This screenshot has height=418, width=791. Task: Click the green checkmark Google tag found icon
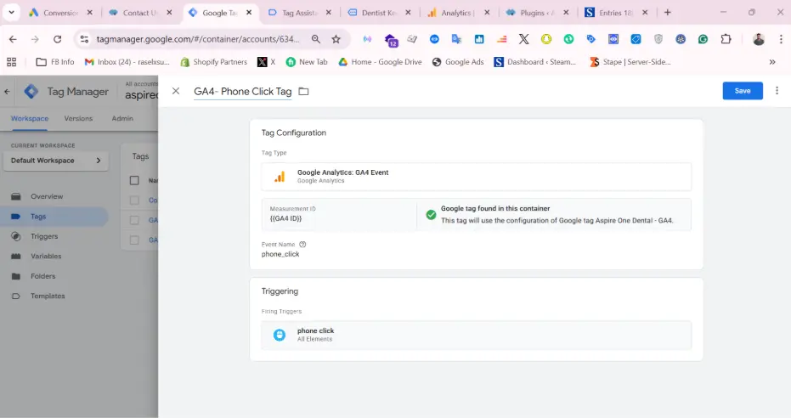pyautogui.click(x=431, y=215)
